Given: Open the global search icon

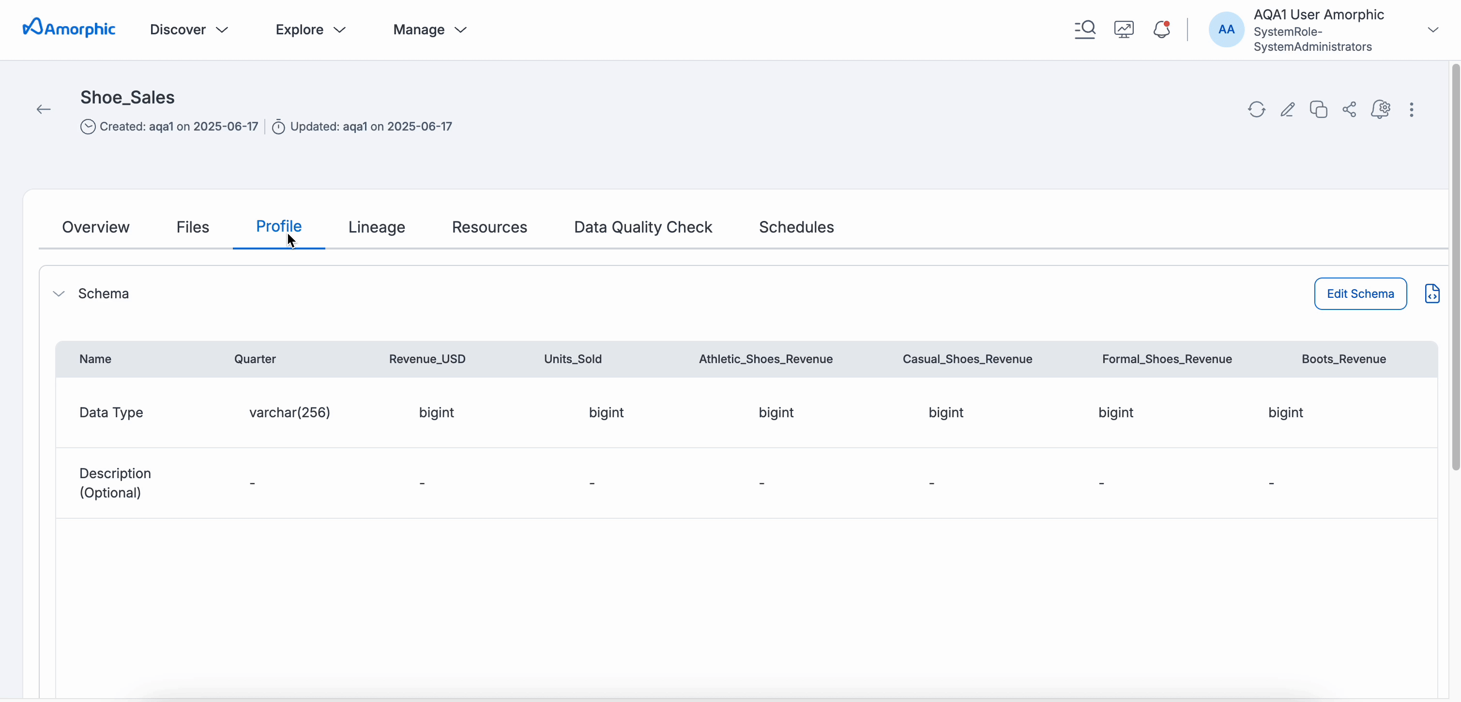Looking at the screenshot, I should click(x=1085, y=29).
